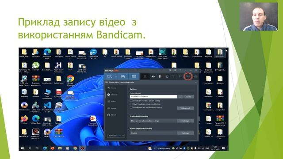Open Bandicam help question mark
The height and width of the screenshot is (159, 283).
coord(180,70)
